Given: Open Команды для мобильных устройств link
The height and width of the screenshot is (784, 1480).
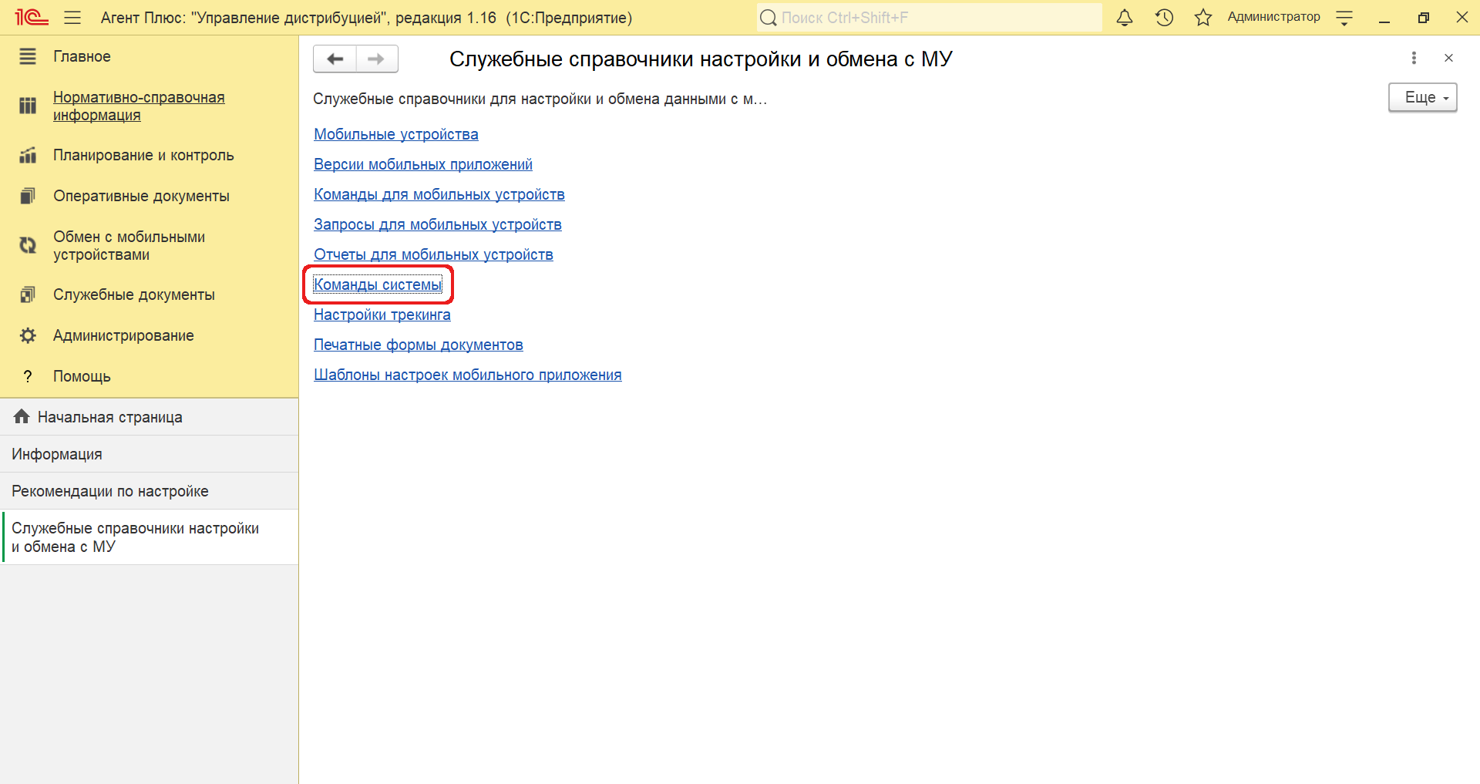Looking at the screenshot, I should click(x=439, y=194).
